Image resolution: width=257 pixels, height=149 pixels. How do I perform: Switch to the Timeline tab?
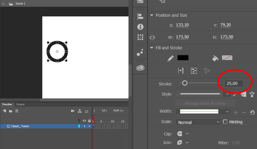pyautogui.click(x=7, y=104)
